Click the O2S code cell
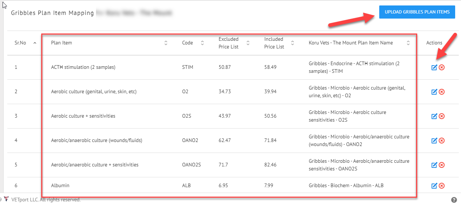The image size is (461, 205). pyautogui.click(x=187, y=116)
